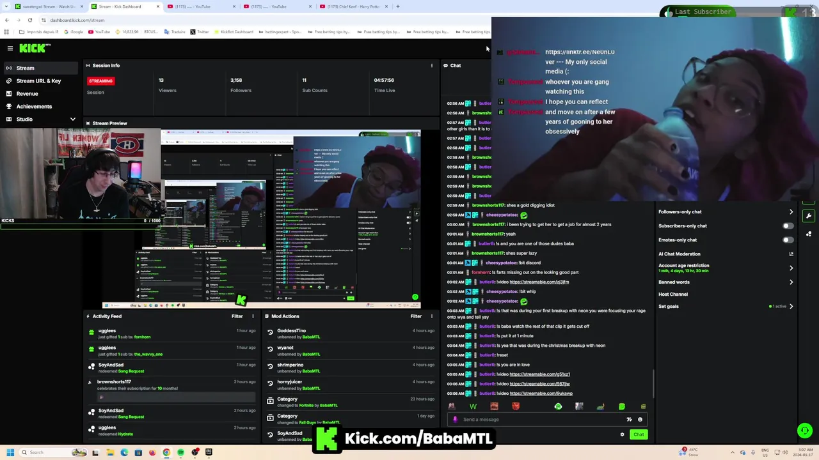This screenshot has width=819, height=460.
Task: Open Activity Feed three-dot options menu
Action: pos(253,316)
